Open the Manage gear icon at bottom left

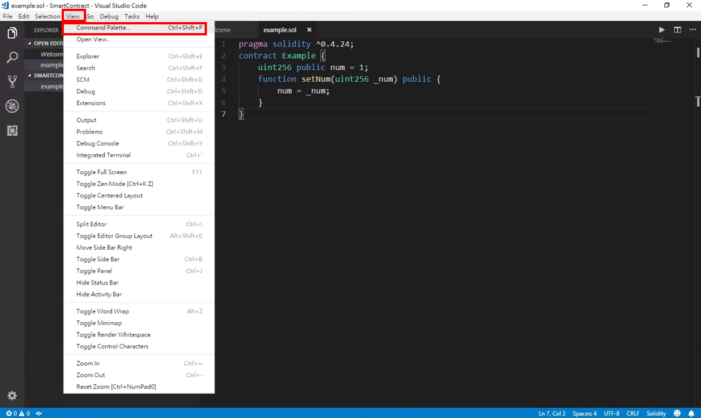[12, 396]
